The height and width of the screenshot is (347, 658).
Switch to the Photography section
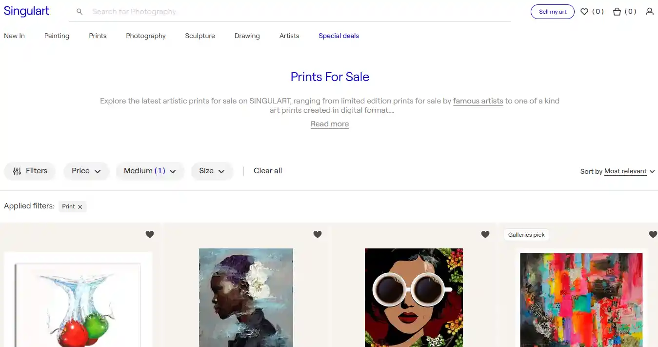145,36
